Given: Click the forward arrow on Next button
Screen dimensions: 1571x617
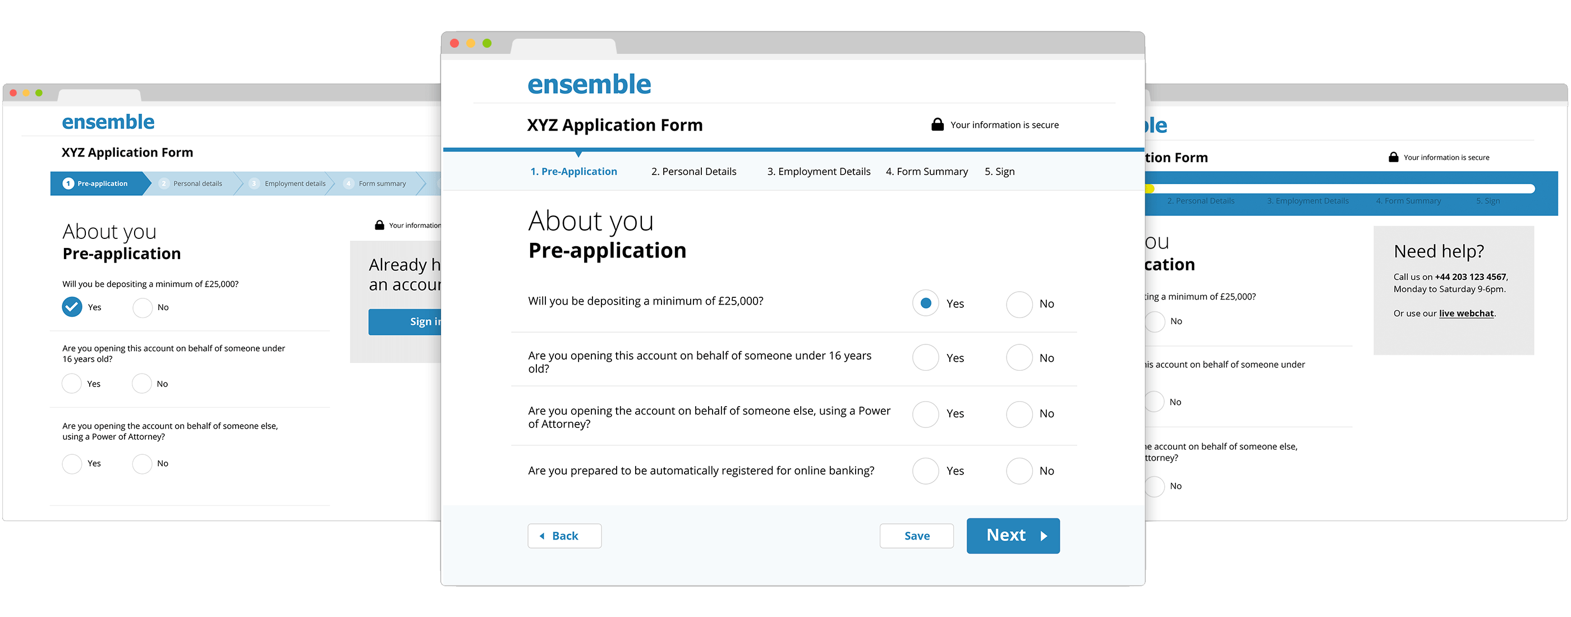Looking at the screenshot, I should coord(1048,535).
